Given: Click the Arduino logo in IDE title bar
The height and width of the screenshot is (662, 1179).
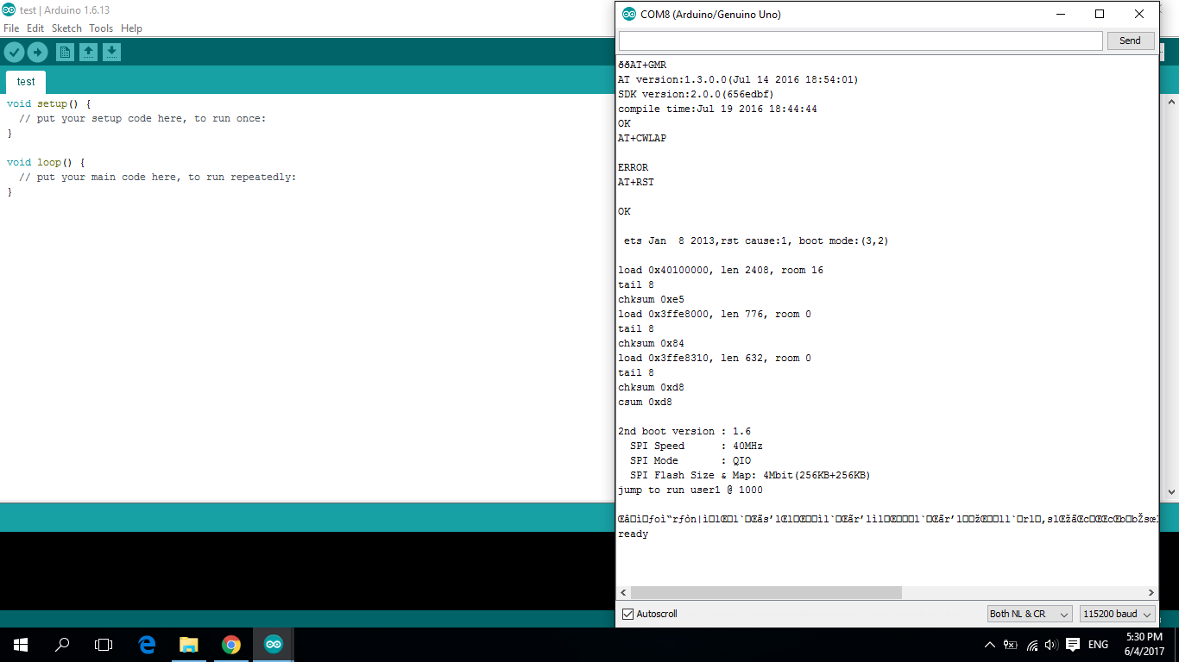Looking at the screenshot, I should pos(9,9).
